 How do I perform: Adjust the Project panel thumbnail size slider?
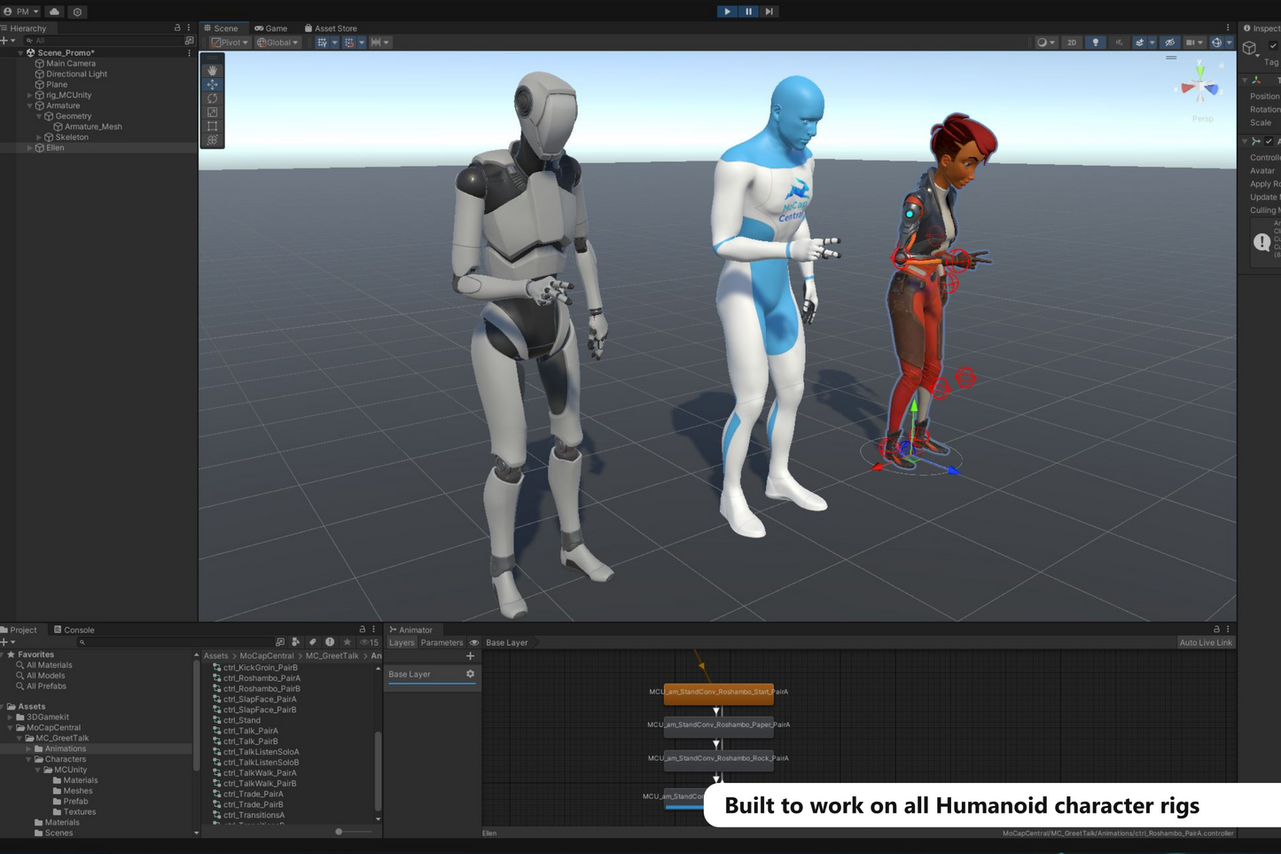338,832
